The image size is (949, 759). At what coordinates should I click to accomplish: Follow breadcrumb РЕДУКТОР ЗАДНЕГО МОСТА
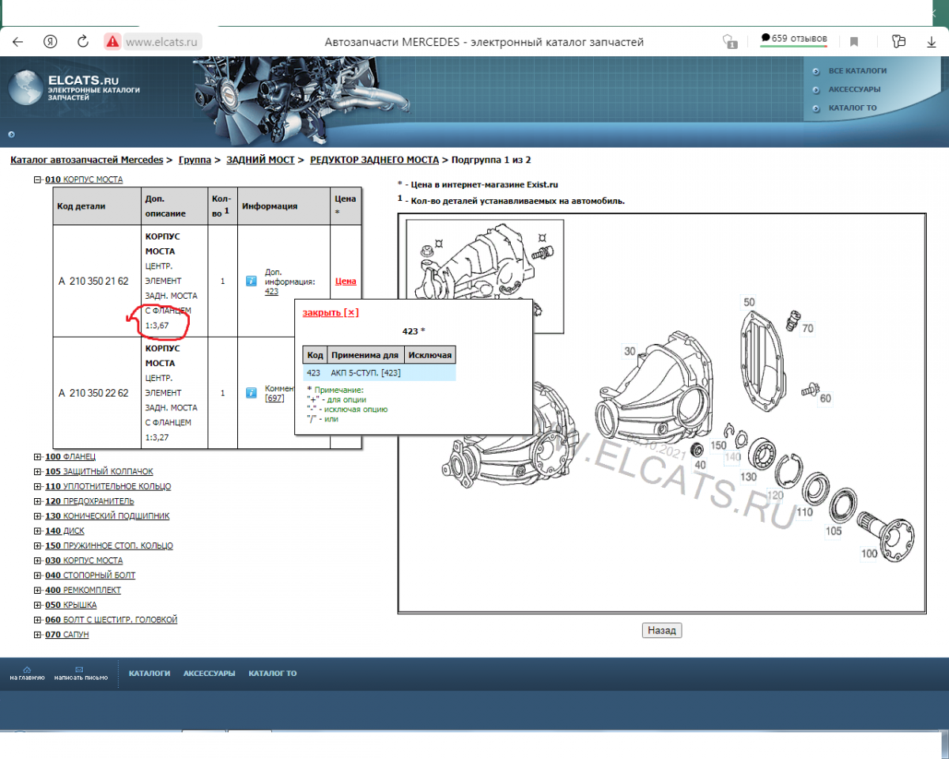374,160
